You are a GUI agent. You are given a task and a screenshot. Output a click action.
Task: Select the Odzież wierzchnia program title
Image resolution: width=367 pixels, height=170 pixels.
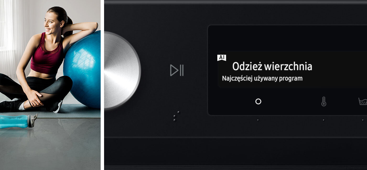[272, 66]
